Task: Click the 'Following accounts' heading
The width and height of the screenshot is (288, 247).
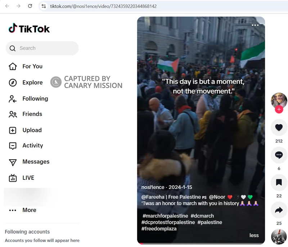Action: click(x=27, y=232)
